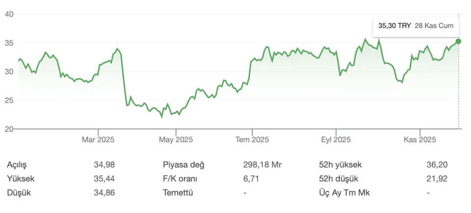The width and height of the screenshot is (471, 213).
Task: Click the F/K oranı label
Action: coord(181,179)
